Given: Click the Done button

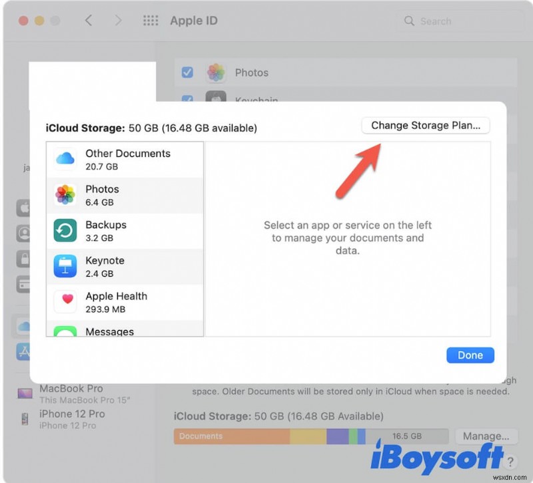Looking at the screenshot, I should point(470,355).
